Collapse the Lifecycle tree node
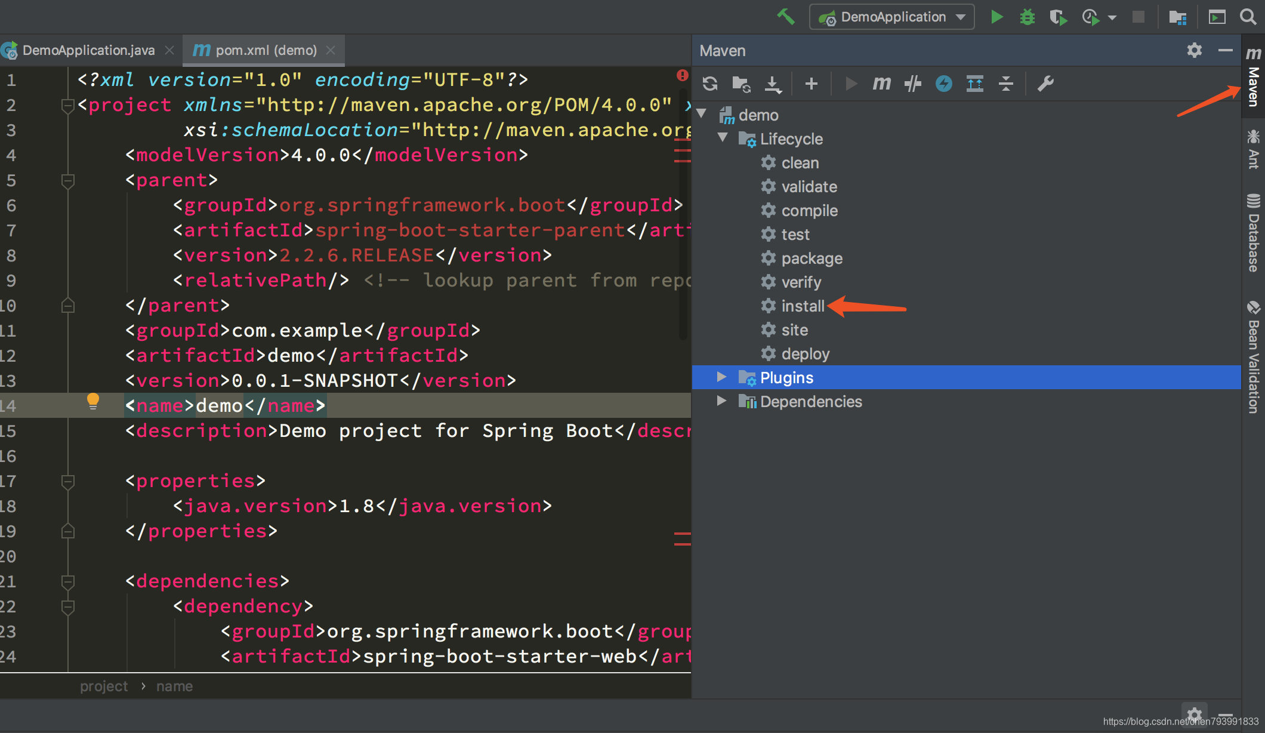This screenshot has width=1265, height=733. coord(723,138)
